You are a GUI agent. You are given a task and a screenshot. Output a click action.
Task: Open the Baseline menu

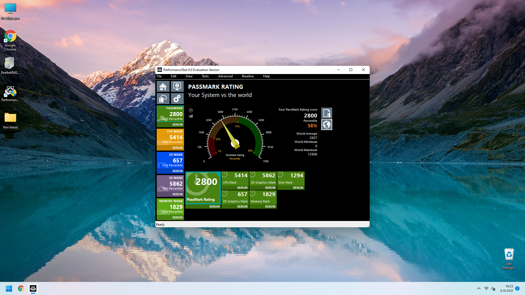pyautogui.click(x=248, y=76)
